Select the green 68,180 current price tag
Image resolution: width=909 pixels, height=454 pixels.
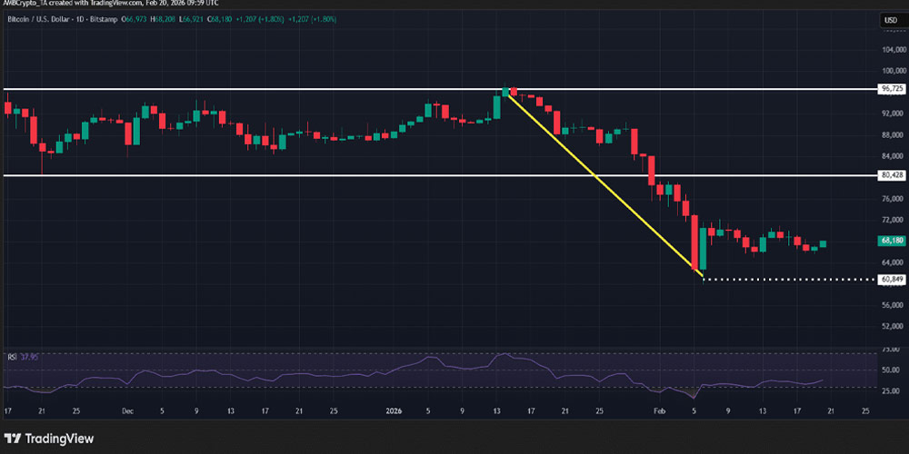891,241
